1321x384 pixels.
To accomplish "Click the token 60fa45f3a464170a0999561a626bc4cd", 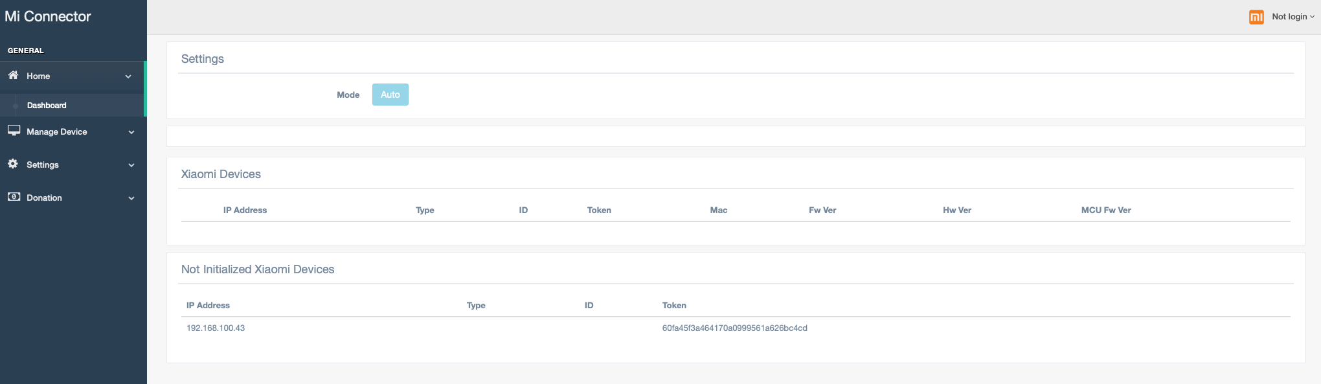I will point(734,328).
